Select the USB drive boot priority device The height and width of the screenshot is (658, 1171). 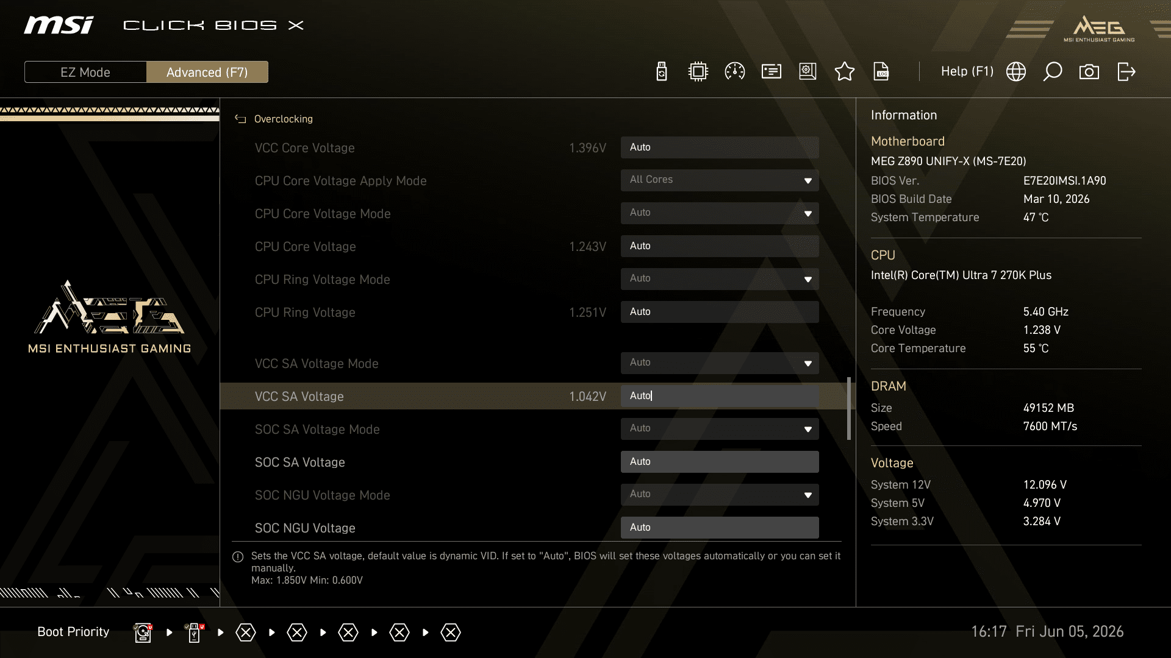tap(195, 632)
